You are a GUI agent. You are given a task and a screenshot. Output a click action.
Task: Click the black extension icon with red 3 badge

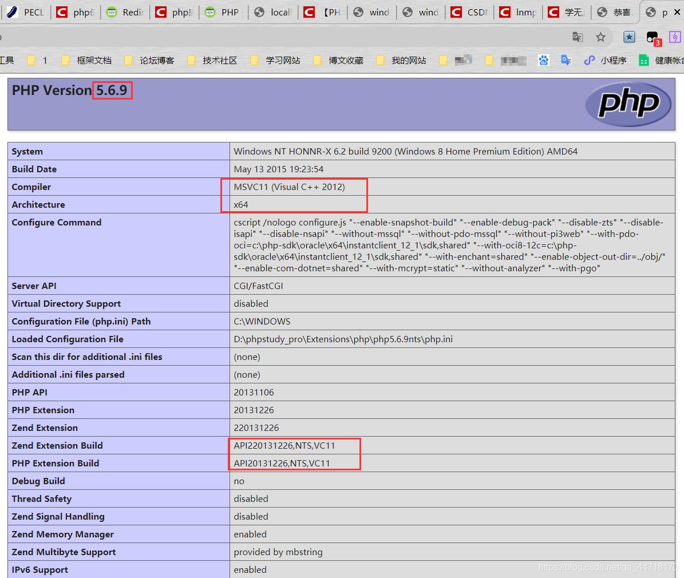[652, 35]
